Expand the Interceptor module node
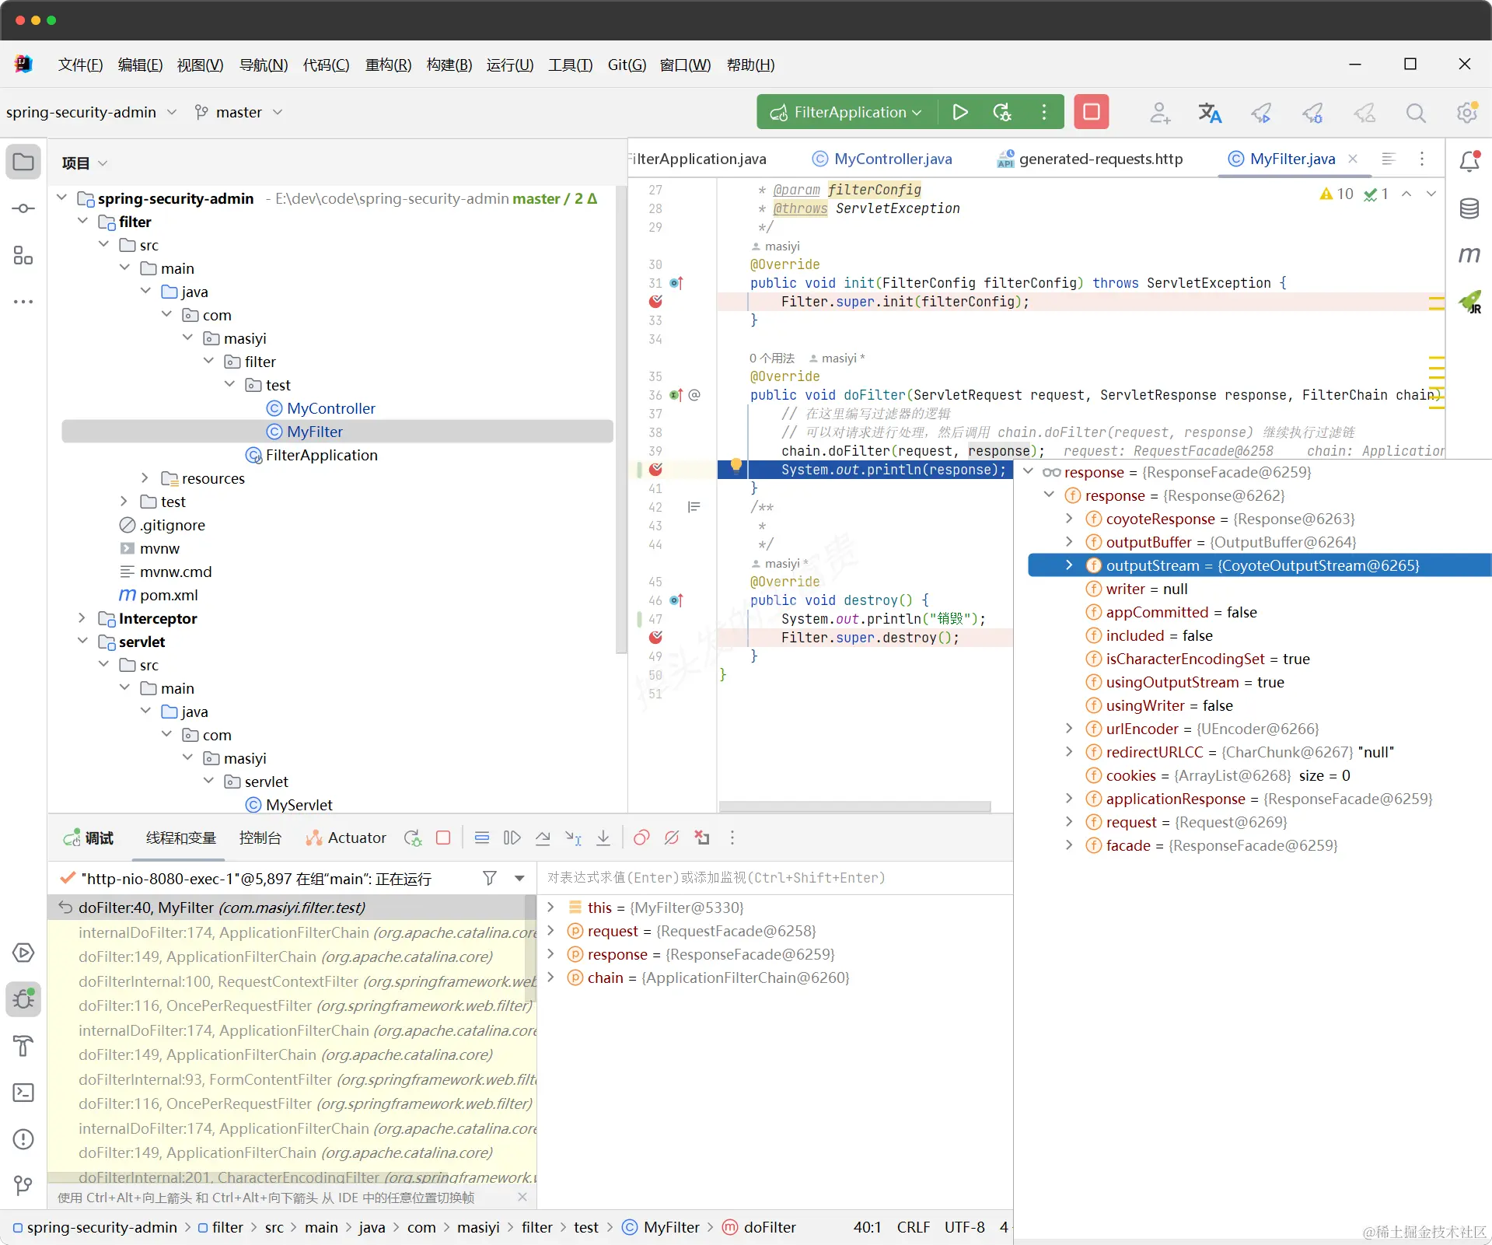The width and height of the screenshot is (1492, 1245). click(x=82, y=617)
